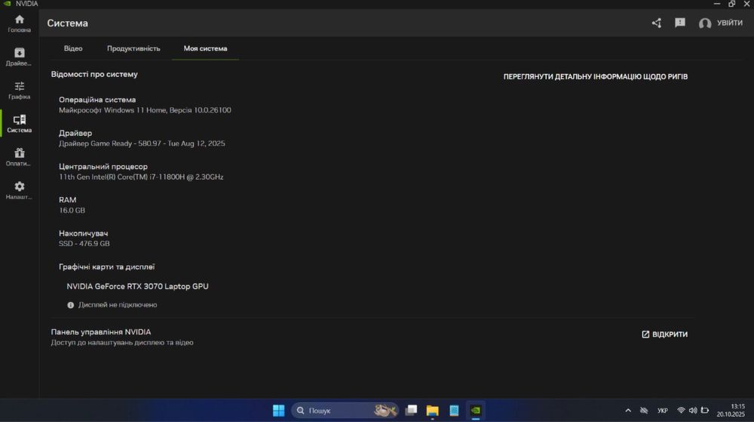Image resolution: width=754 pixels, height=422 pixels.
Task: Click the Драйвер Game Ready 580.97 text
Action: click(x=142, y=143)
